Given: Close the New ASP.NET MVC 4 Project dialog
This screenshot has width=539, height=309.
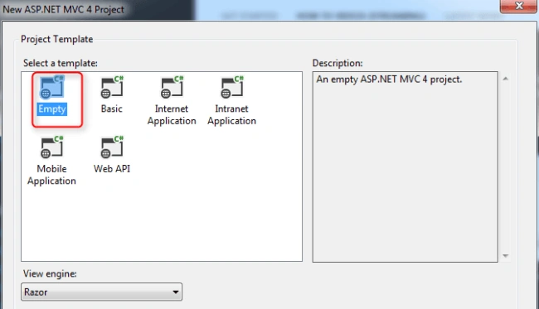Looking at the screenshot, I should [x=519, y=6].
